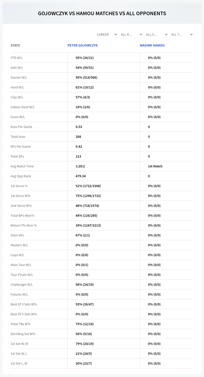
Task: Click the chevron arrow beside ALL S…
Action: 166,34
